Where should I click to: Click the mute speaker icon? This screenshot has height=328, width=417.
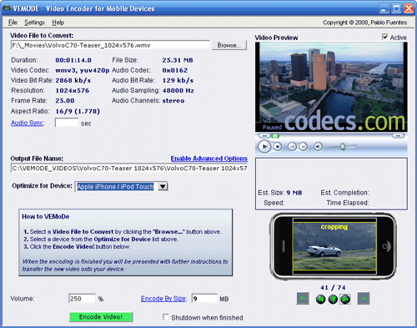pyautogui.click(x=319, y=147)
